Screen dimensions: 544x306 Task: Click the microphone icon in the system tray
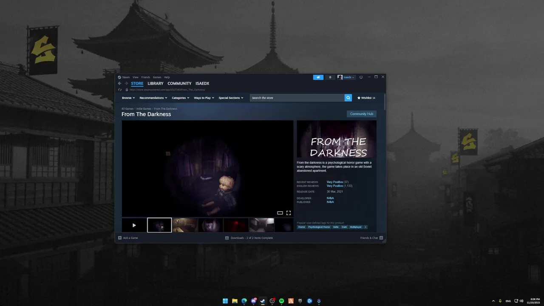pos(500,301)
